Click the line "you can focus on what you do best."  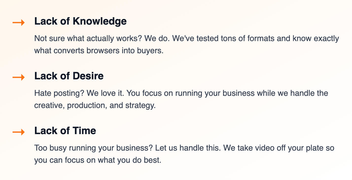point(98,160)
